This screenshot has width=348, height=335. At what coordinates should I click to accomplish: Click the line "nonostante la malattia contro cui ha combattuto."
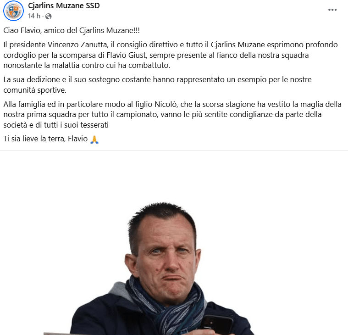[x=87, y=65]
